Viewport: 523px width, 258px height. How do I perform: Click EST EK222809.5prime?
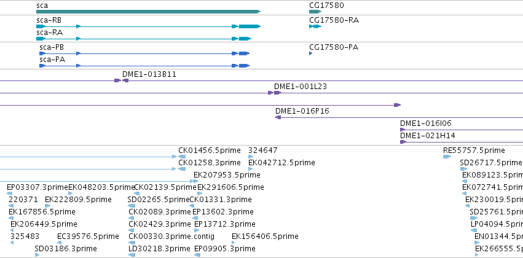(x=78, y=200)
